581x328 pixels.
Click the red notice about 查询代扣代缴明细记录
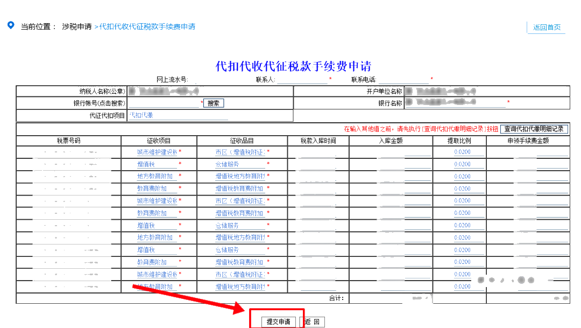421,129
